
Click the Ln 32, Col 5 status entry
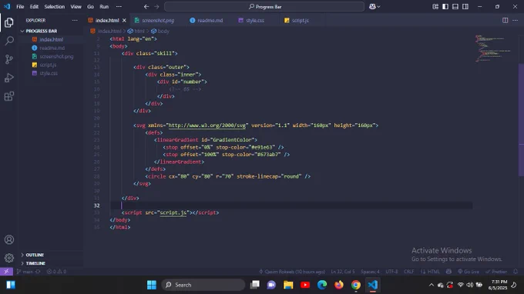(x=343, y=272)
